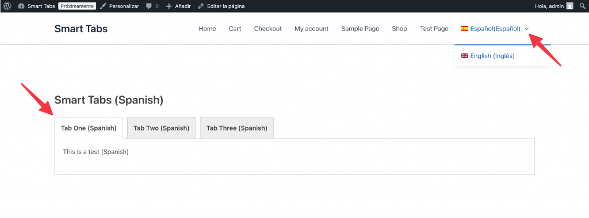589x218 pixels.
Task: Open the Smart Tabs dashboard icon
Action: click(21, 6)
